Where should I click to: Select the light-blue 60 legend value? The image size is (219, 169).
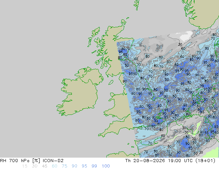(x=55, y=166)
